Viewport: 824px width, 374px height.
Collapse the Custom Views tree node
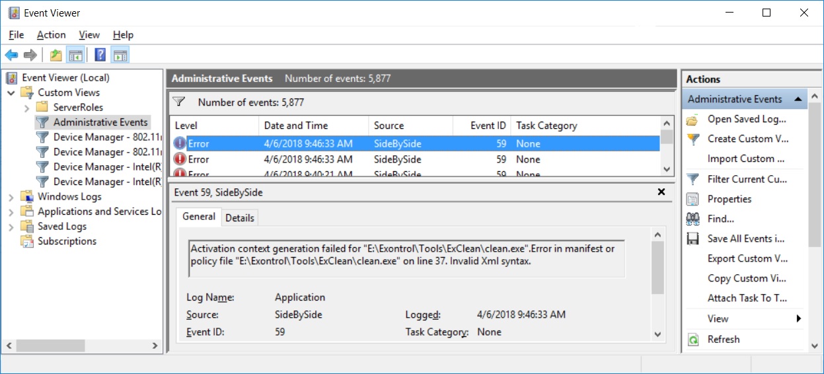(x=11, y=93)
